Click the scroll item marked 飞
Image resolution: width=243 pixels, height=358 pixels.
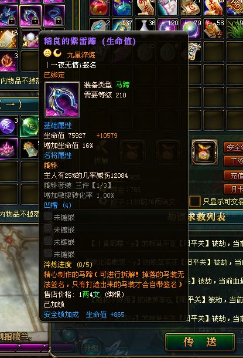coord(191,8)
